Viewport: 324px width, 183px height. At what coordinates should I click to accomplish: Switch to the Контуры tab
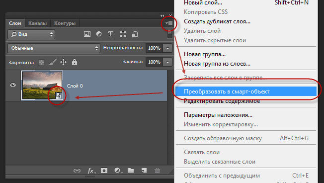tap(65, 23)
